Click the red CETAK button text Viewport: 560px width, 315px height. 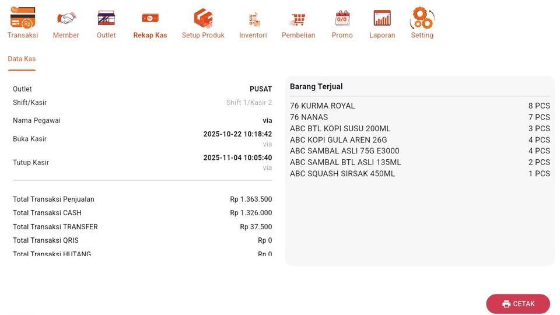coord(524,304)
